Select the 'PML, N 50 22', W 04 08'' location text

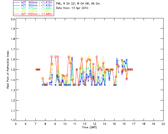73,4
